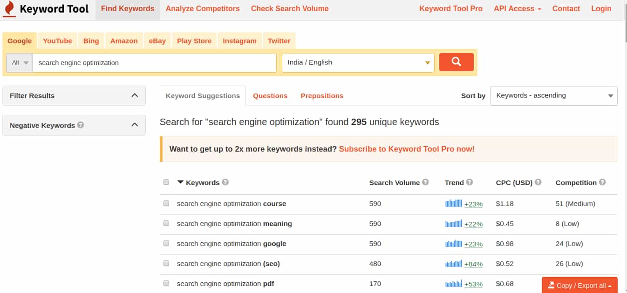Check the search engine optimization (seo) row
This screenshot has width=627, height=293.
(166, 263)
